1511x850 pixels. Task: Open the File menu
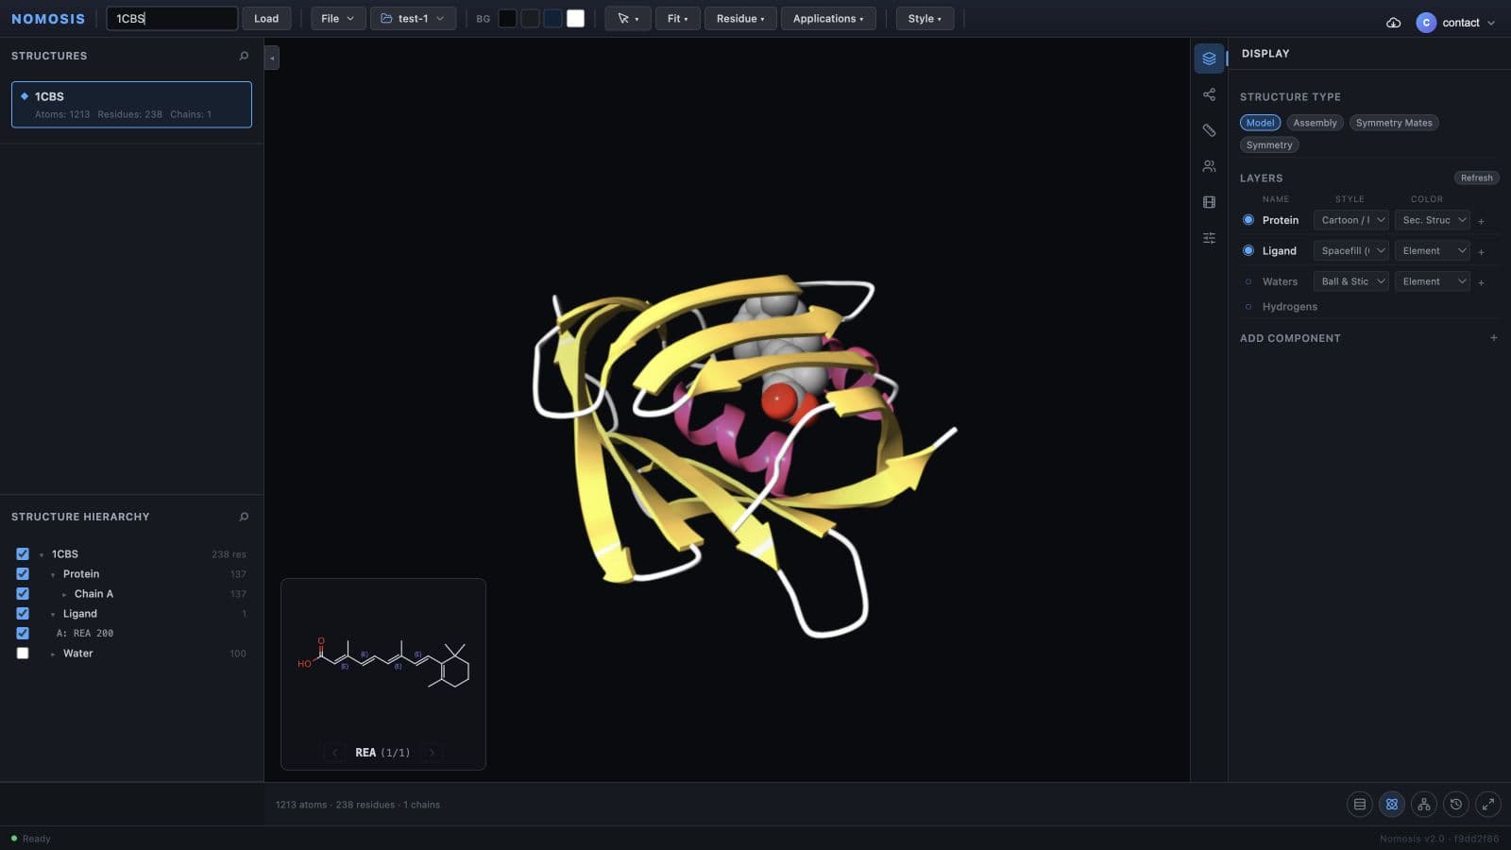coord(338,19)
